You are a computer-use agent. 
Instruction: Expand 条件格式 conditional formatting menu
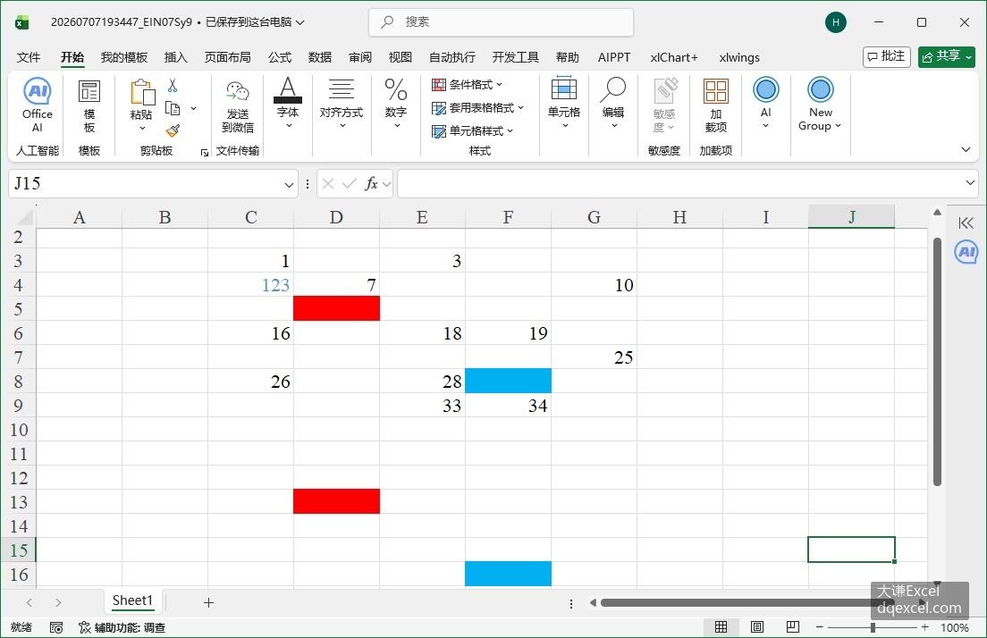point(467,84)
